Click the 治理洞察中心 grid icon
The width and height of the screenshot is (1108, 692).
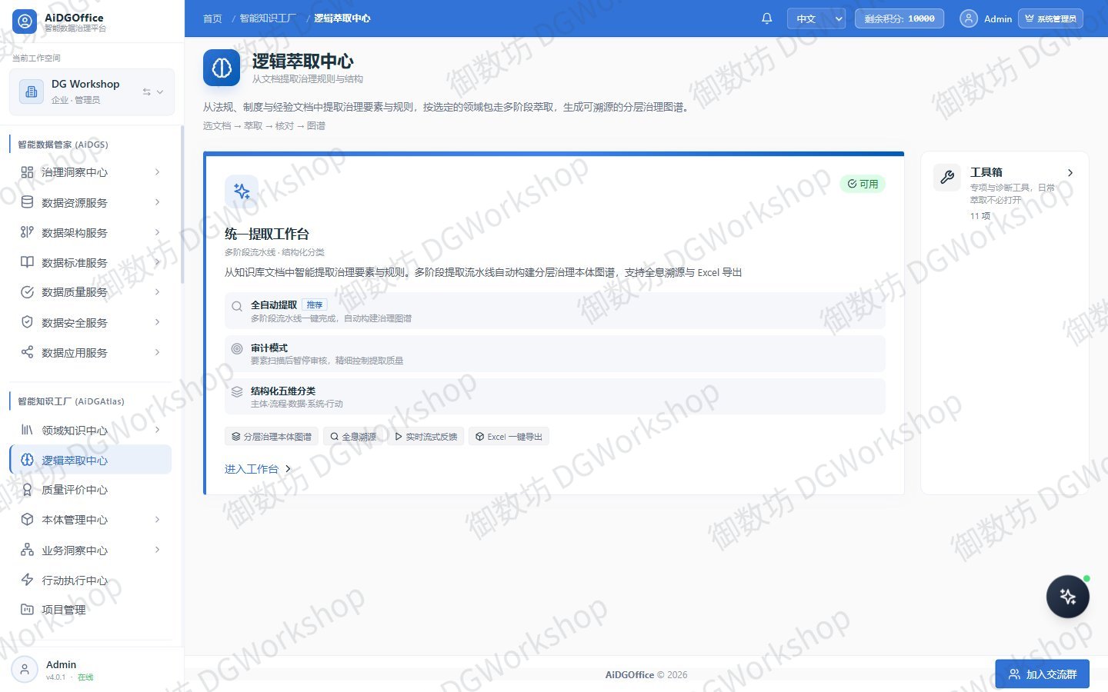click(27, 172)
